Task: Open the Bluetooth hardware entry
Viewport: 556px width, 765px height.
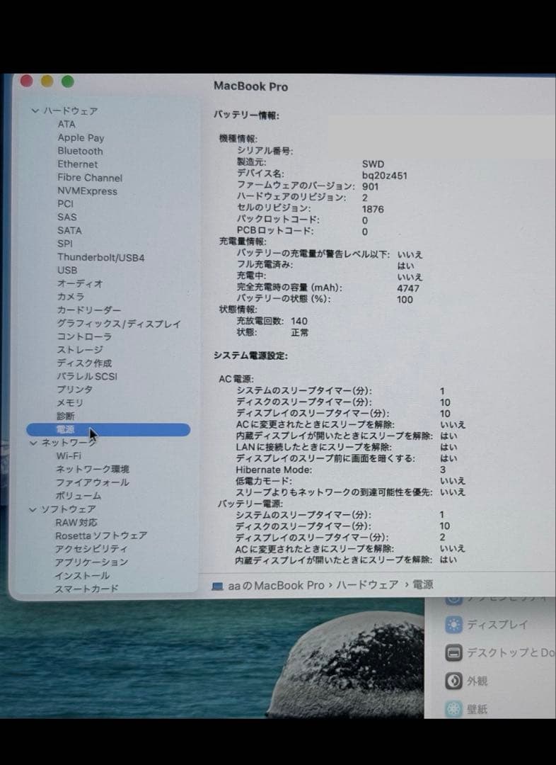Action: click(x=80, y=152)
